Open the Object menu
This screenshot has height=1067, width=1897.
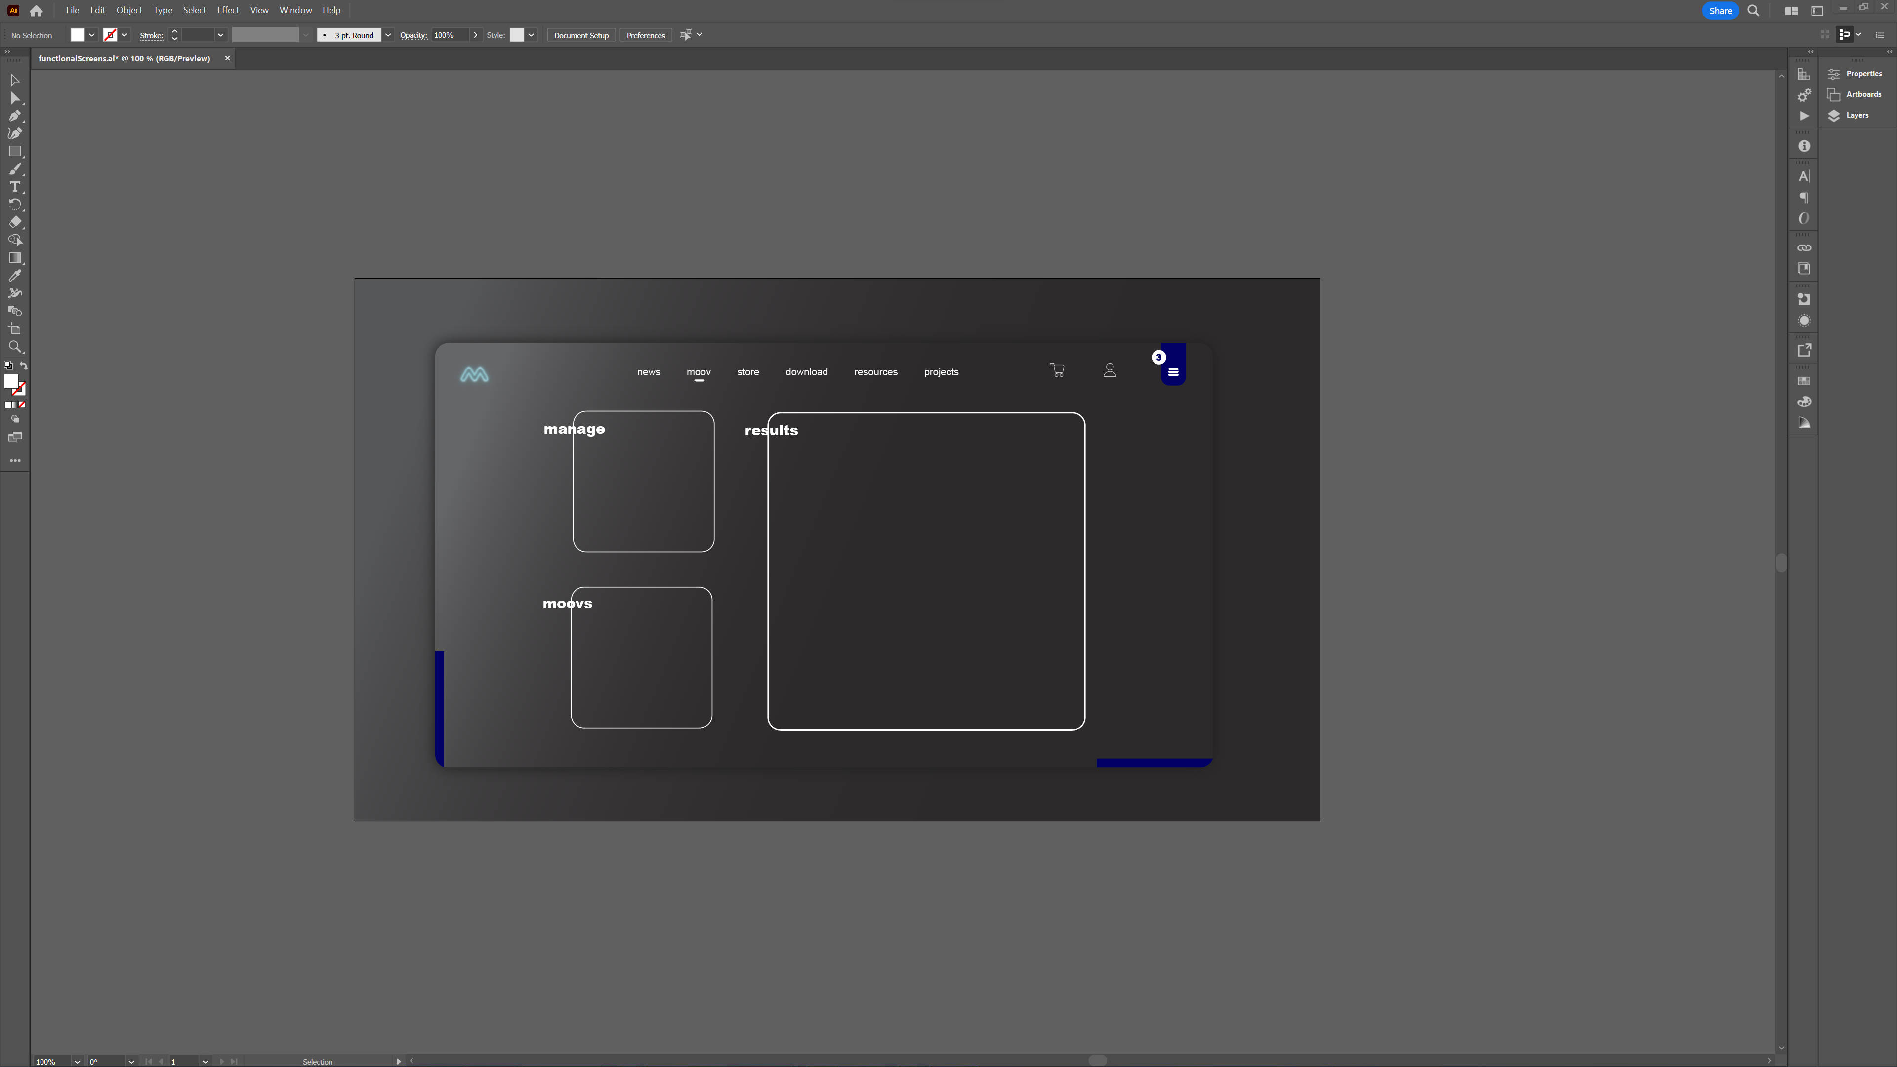click(129, 10)
